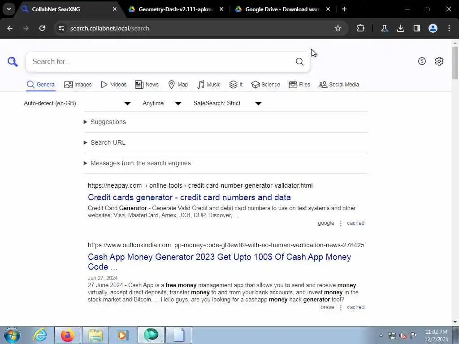Switch to the Google Drive Download warning tab
The width and height of the screenshot is (459, 344).
point(282,9)
